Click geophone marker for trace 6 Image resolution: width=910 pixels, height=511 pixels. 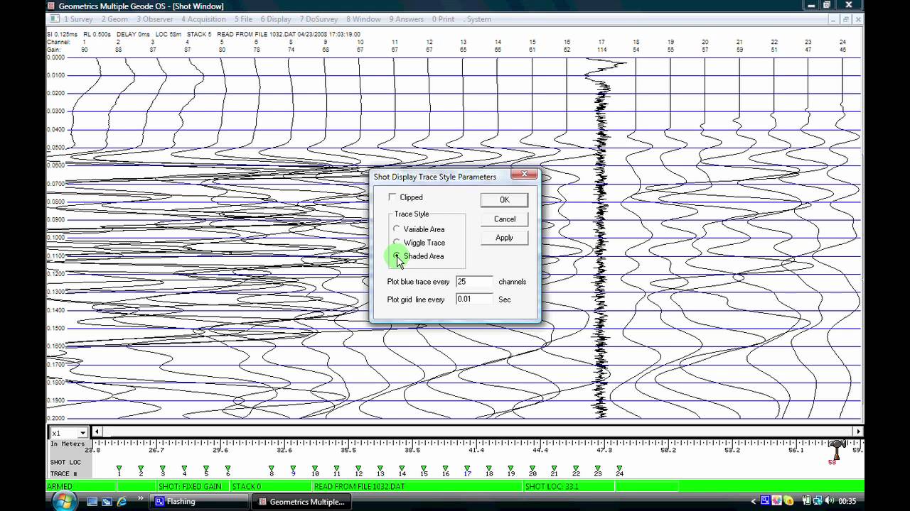tap(227, 468)
